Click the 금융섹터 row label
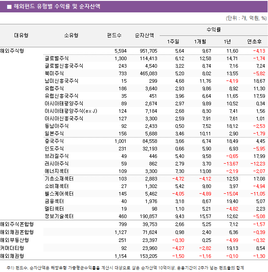The image size is (268, 272). [x=54, y=201]
